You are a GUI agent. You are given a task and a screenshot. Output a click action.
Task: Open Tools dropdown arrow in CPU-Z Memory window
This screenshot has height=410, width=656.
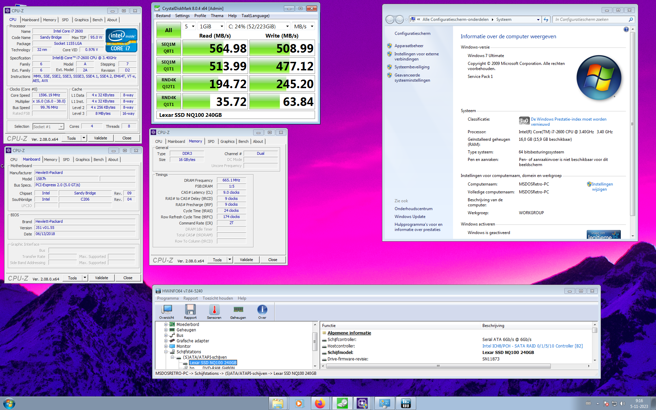click(x=230, y=260)
